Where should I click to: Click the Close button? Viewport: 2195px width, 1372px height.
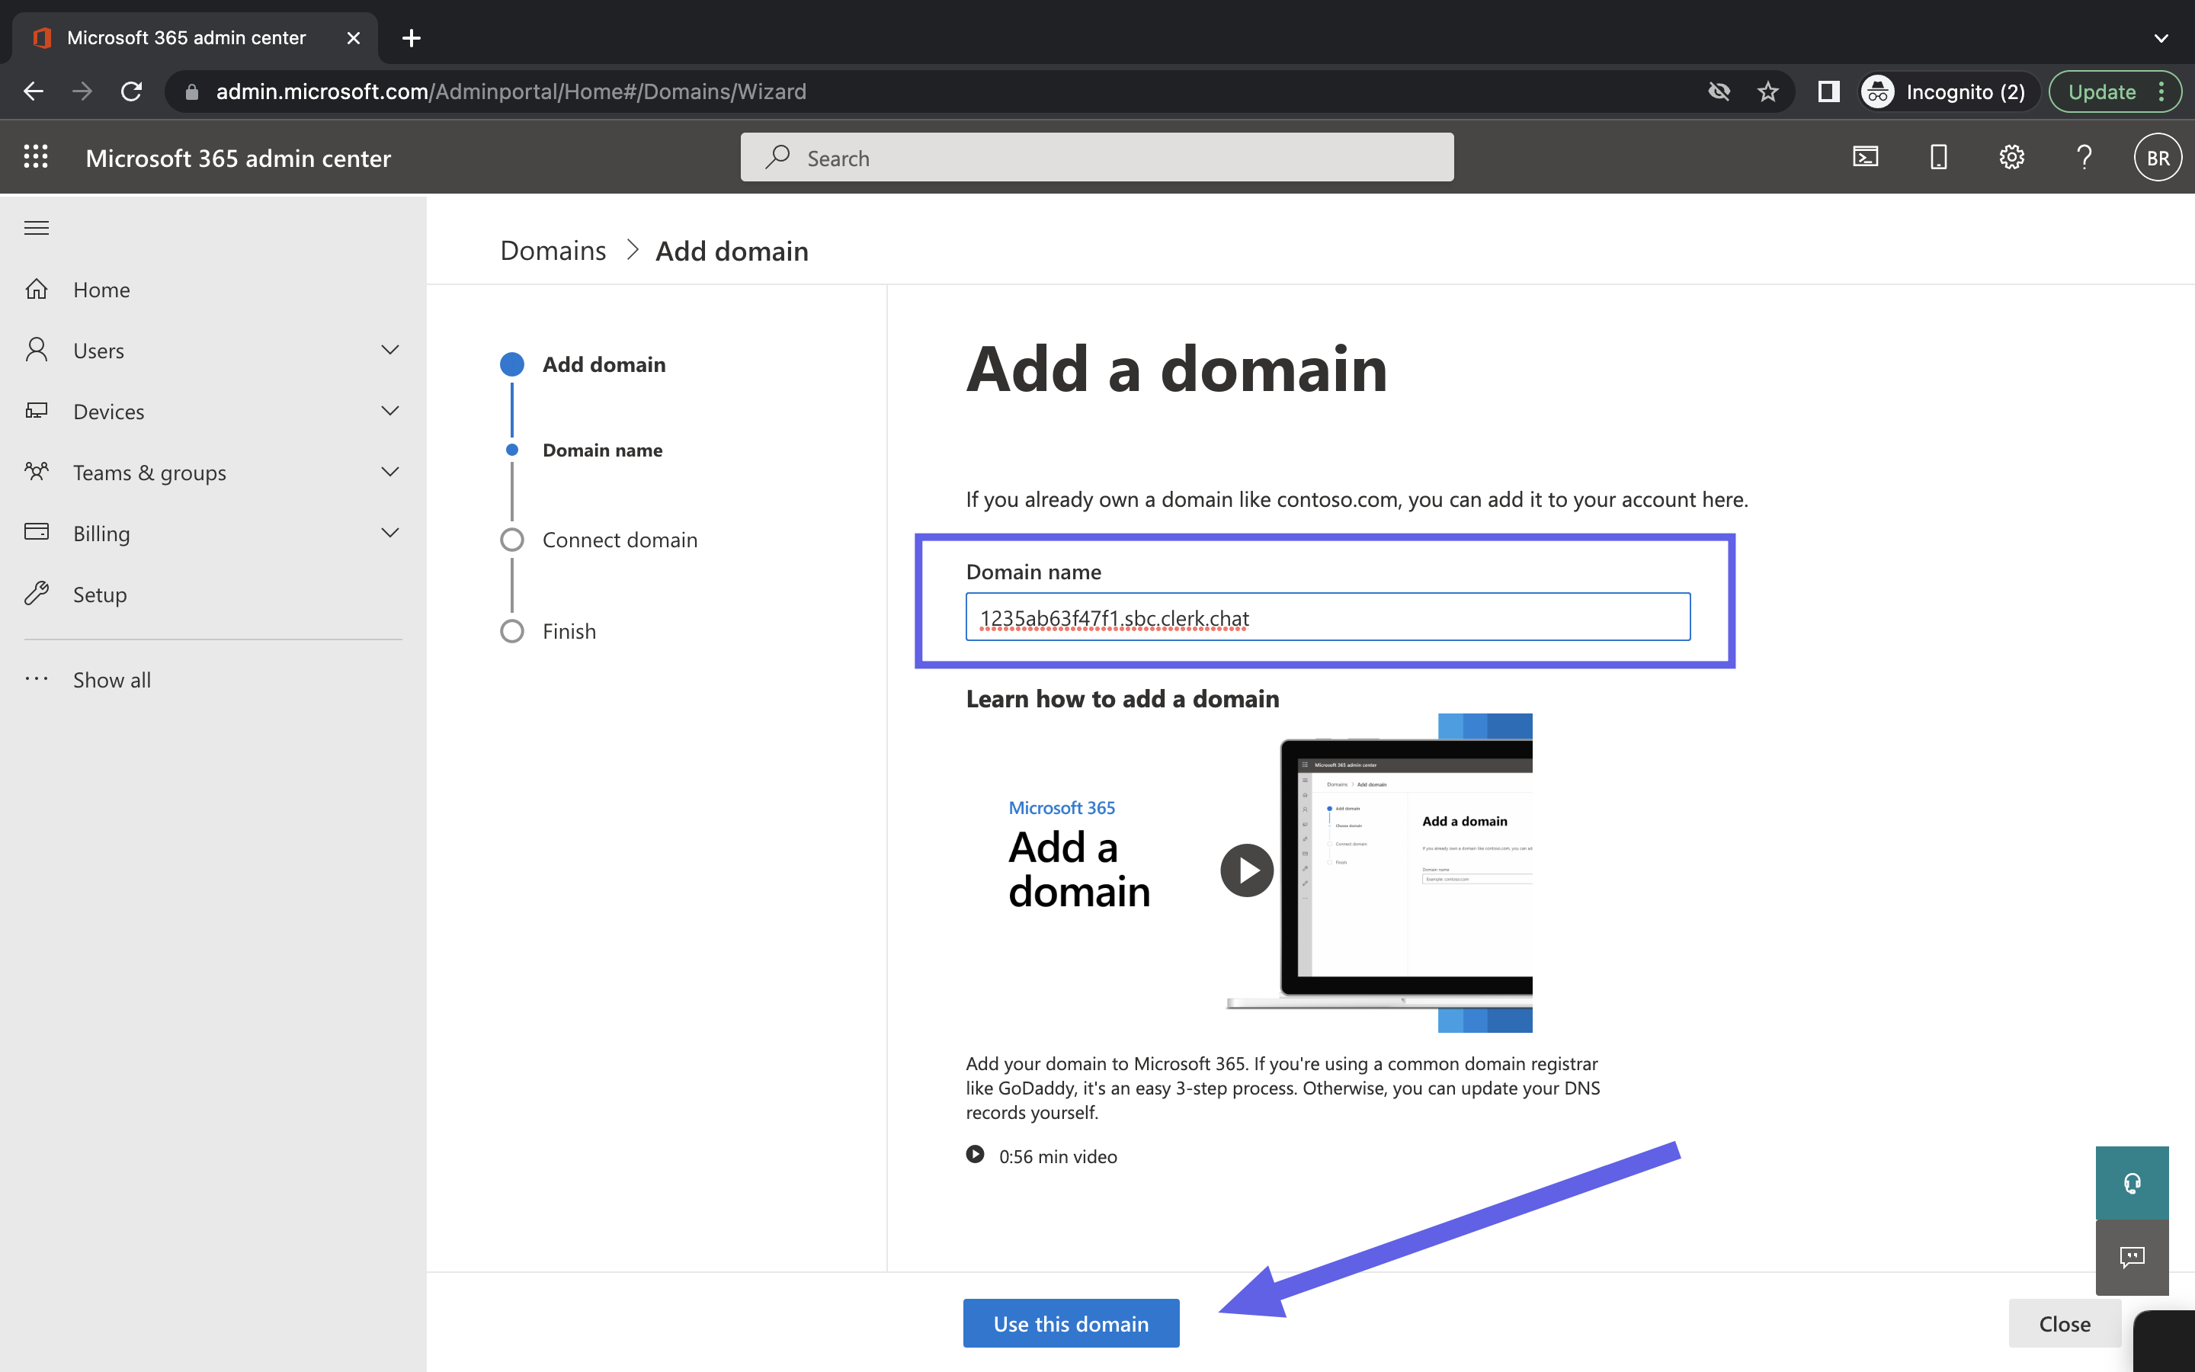(2065, 1323)
